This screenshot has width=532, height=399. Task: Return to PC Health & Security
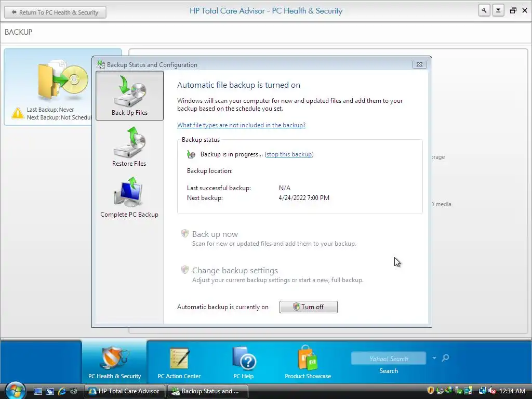(55, 12)
